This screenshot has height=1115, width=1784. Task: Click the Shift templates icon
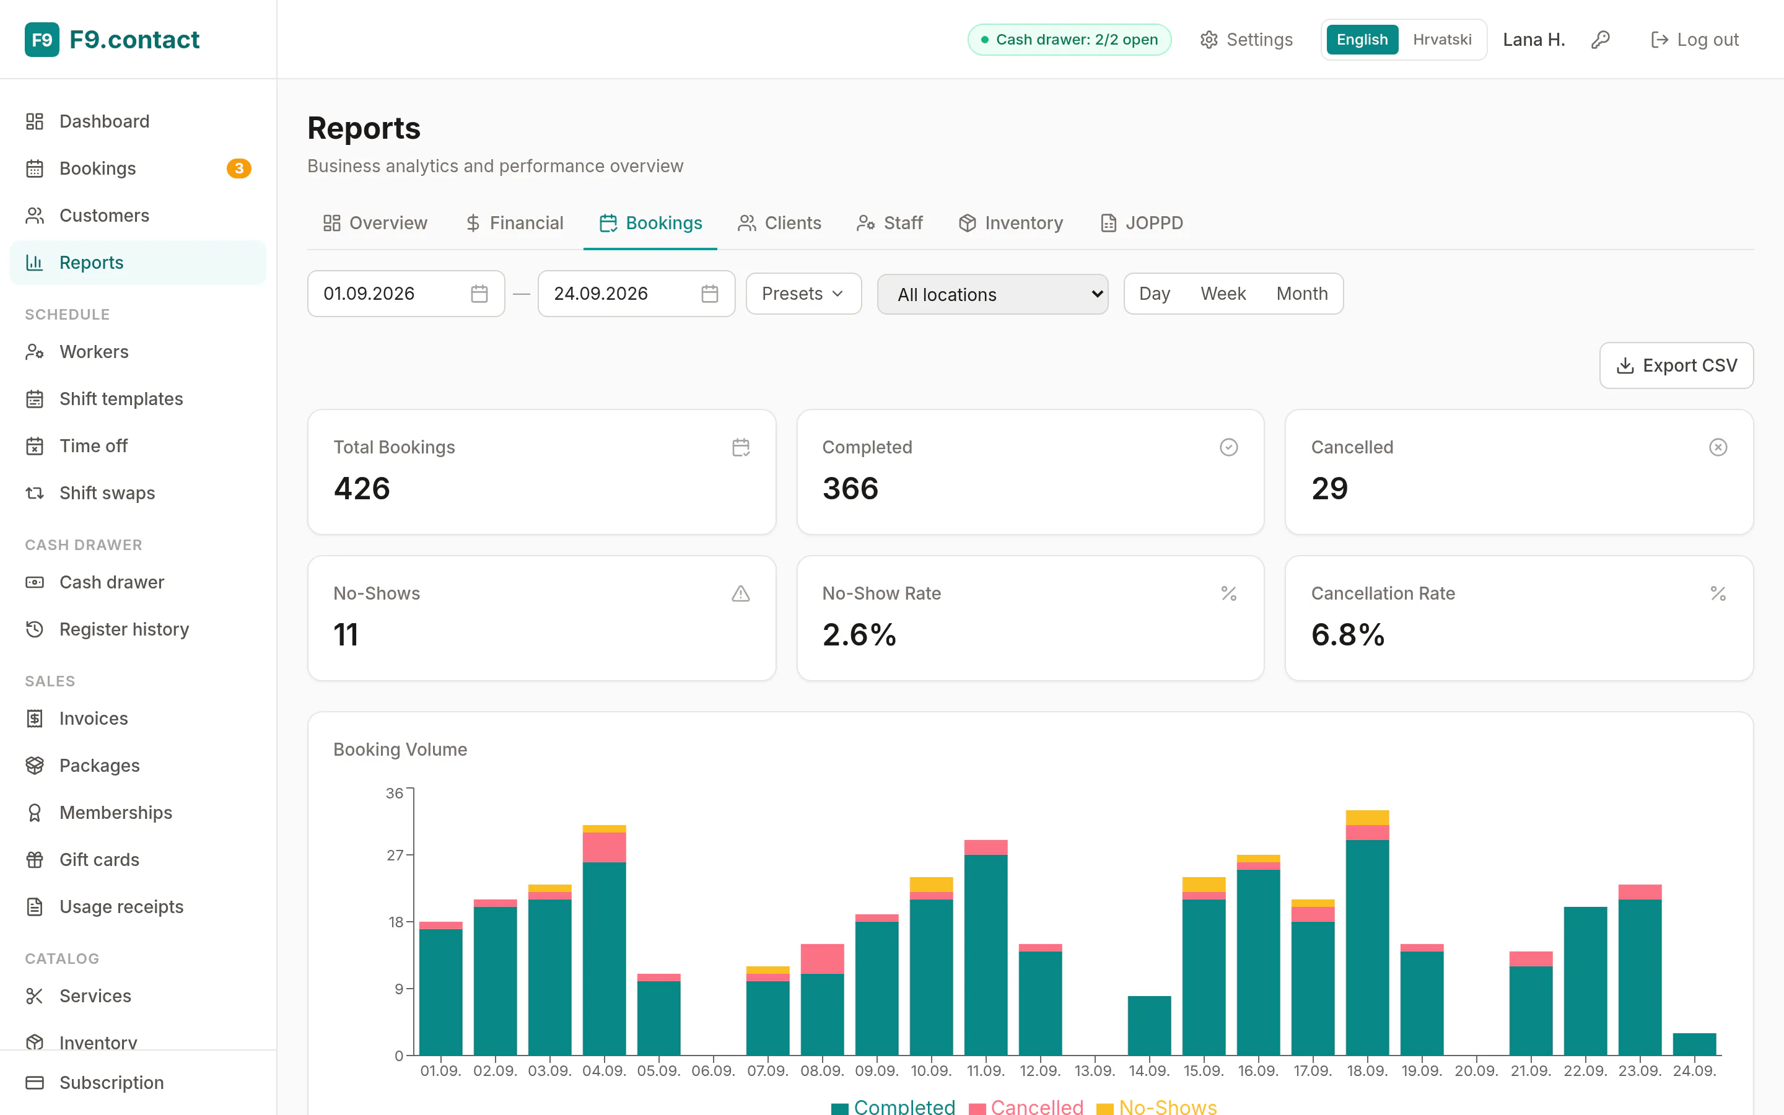tap(35, 399)
